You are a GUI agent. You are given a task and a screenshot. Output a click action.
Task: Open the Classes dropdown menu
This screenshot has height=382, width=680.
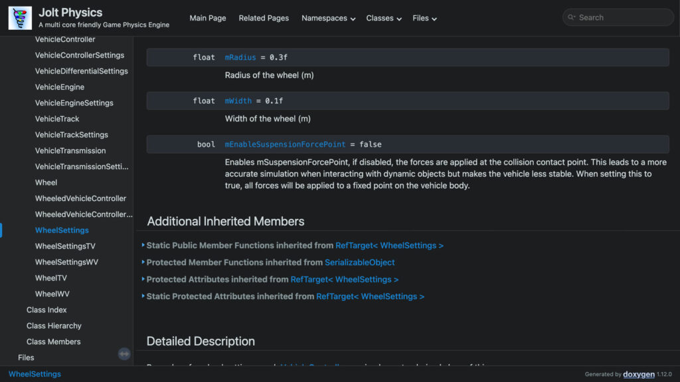[x=384, y=18]
